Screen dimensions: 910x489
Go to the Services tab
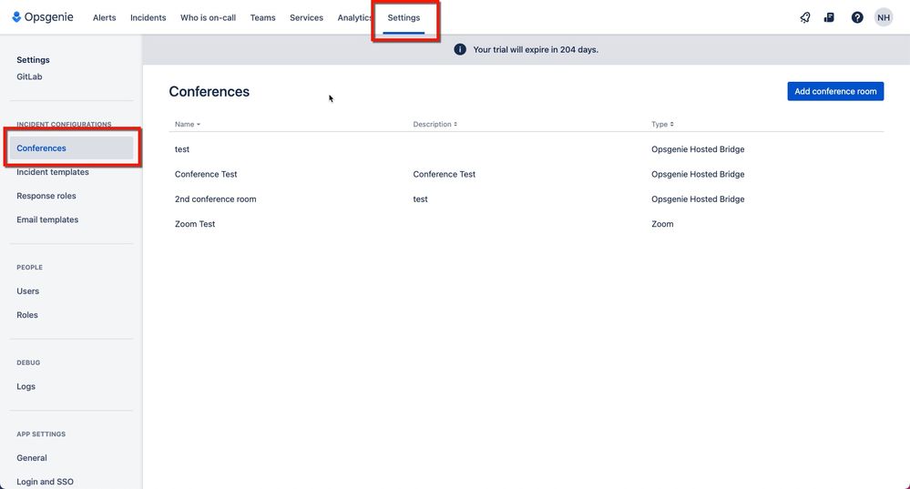point(306,17)
